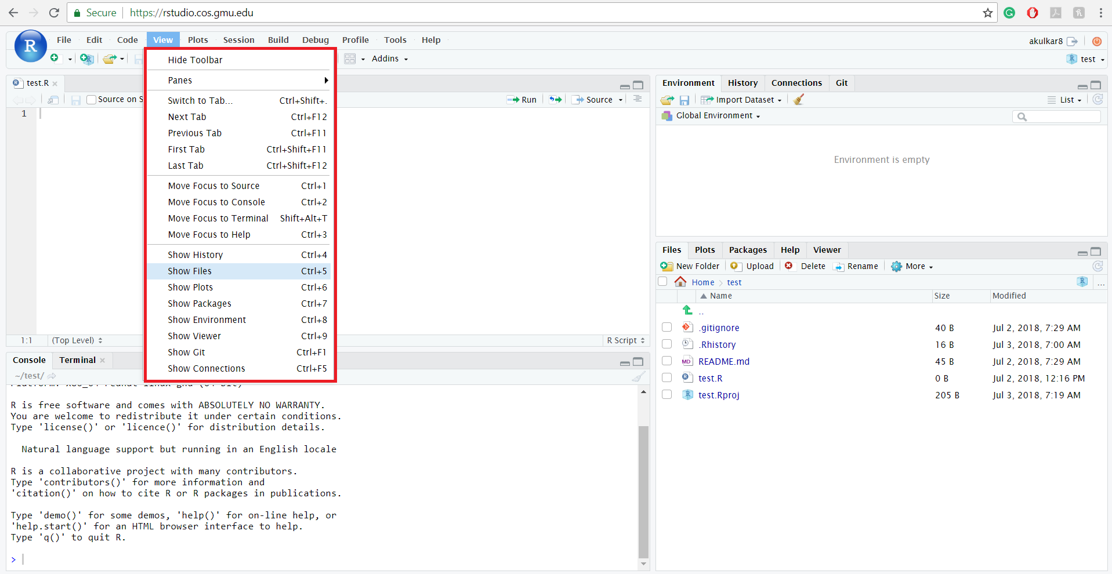
Task: Click the save workspace icon in Environment
Action: [x=684, y=100]
